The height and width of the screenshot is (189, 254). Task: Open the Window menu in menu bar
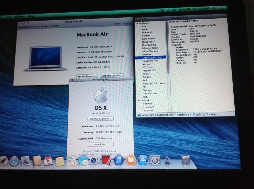tap(20, 16)
